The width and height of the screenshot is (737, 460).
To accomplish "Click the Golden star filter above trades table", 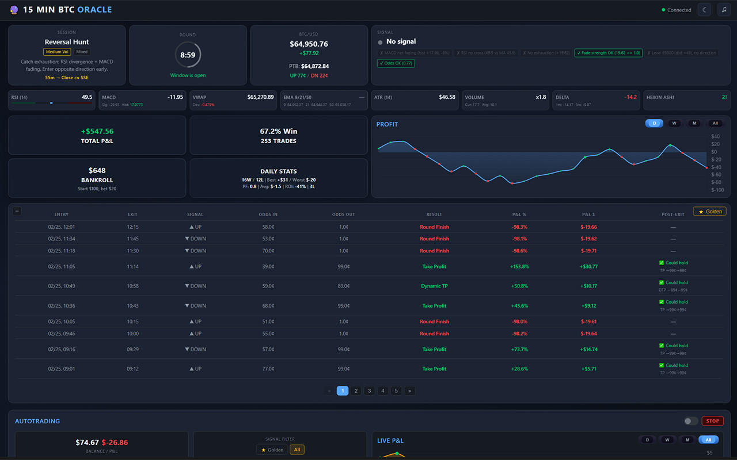I will pos(709,212).
